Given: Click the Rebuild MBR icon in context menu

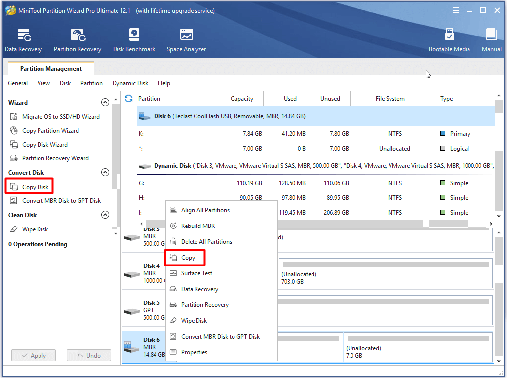Looking at the screenshot, I should pyautogui.click(x=173, y=226).
